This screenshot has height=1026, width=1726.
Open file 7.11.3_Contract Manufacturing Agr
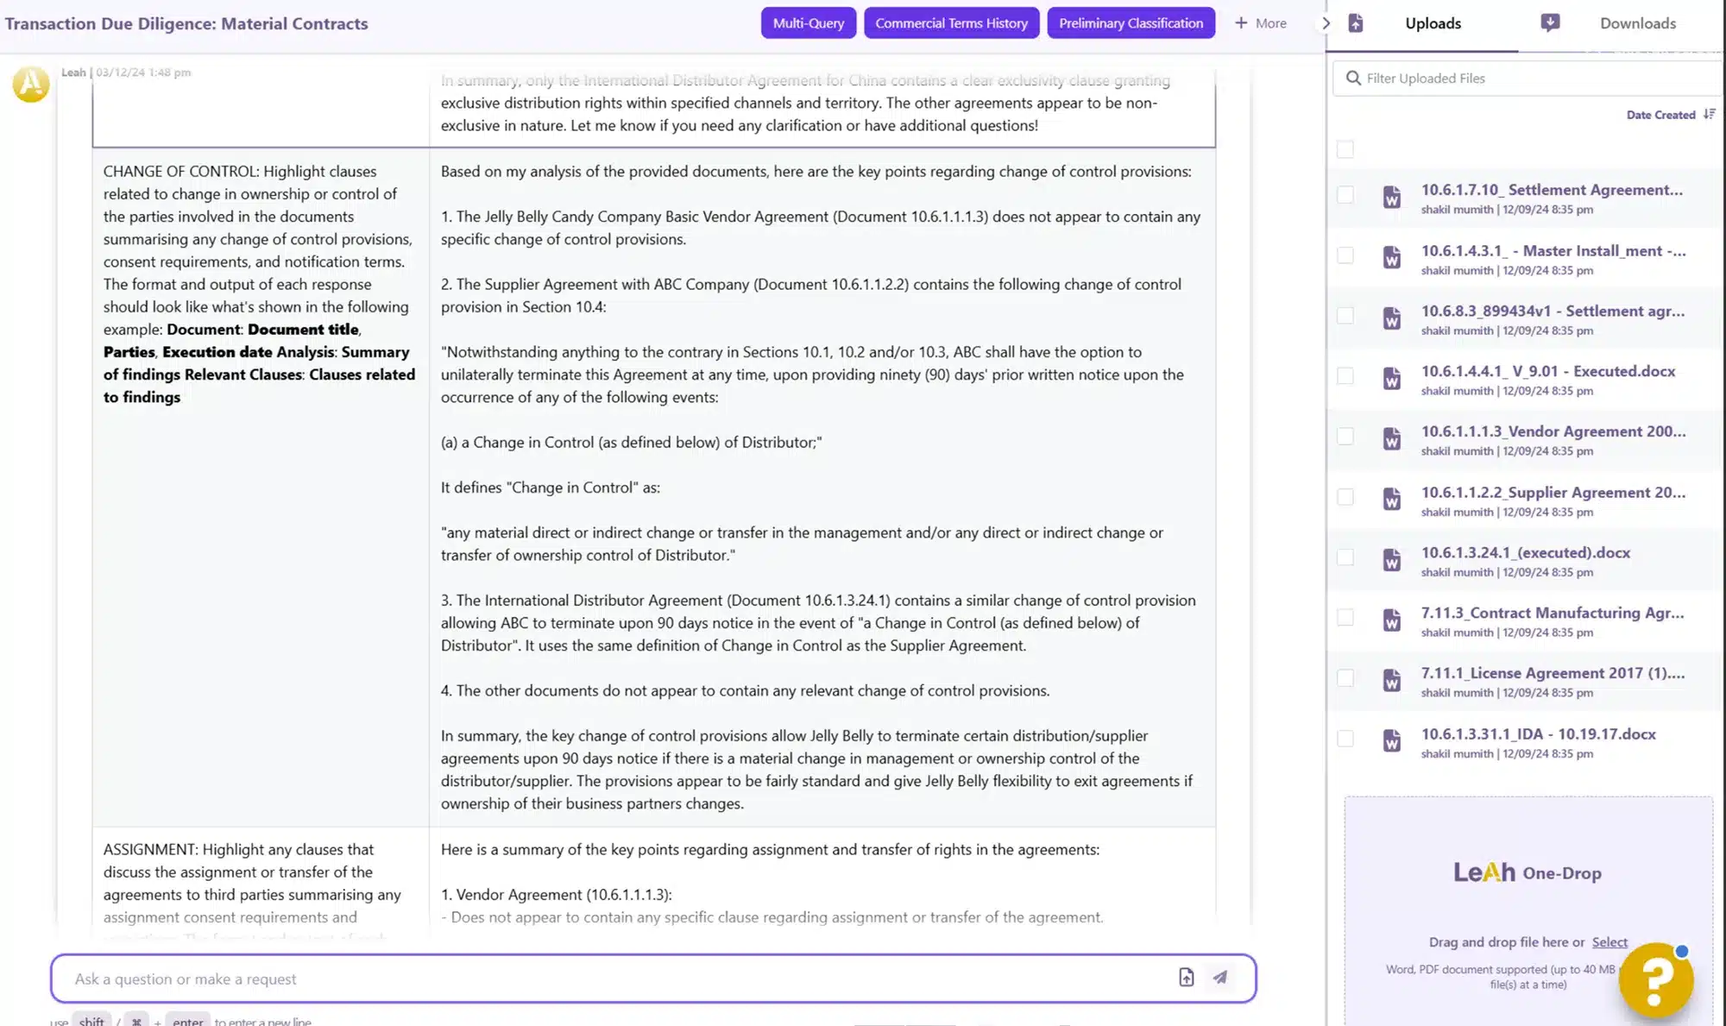pyautogui.click(x=1552, y=613)
